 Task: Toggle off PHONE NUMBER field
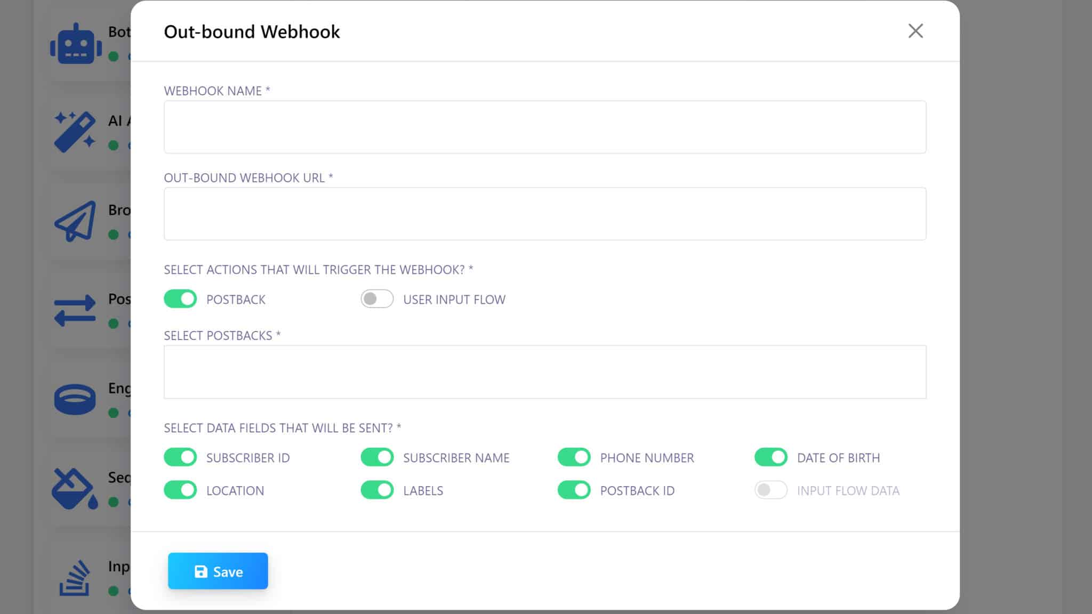tap(574, 457)
